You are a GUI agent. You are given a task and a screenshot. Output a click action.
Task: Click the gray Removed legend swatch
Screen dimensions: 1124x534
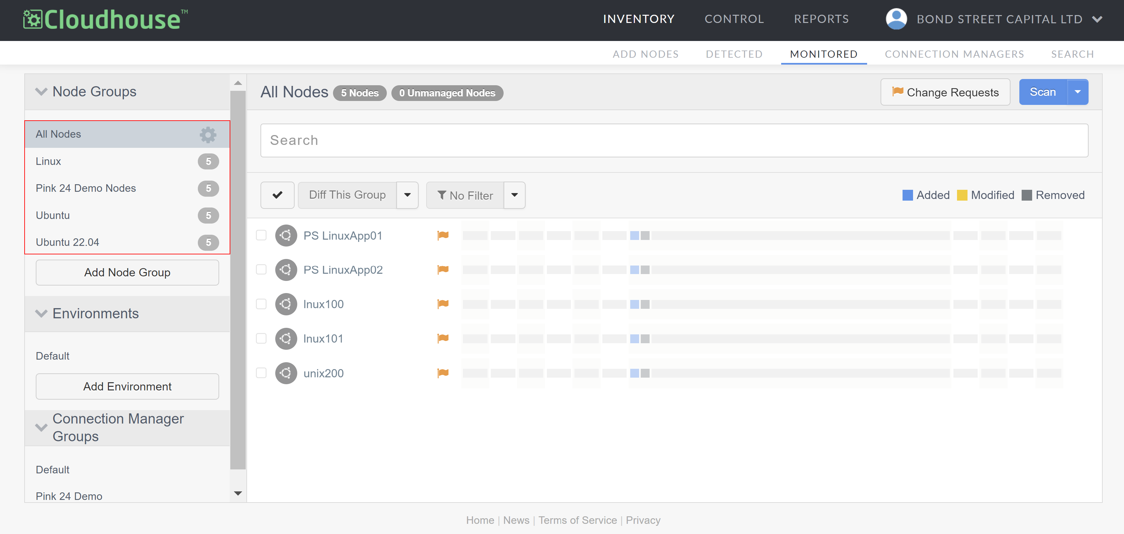[1027, 195]
